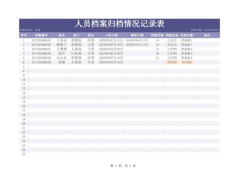Click the 入职日期 column header
This screenshot has height=174, width=246.
pyautogui.click(x=111, y=35)
